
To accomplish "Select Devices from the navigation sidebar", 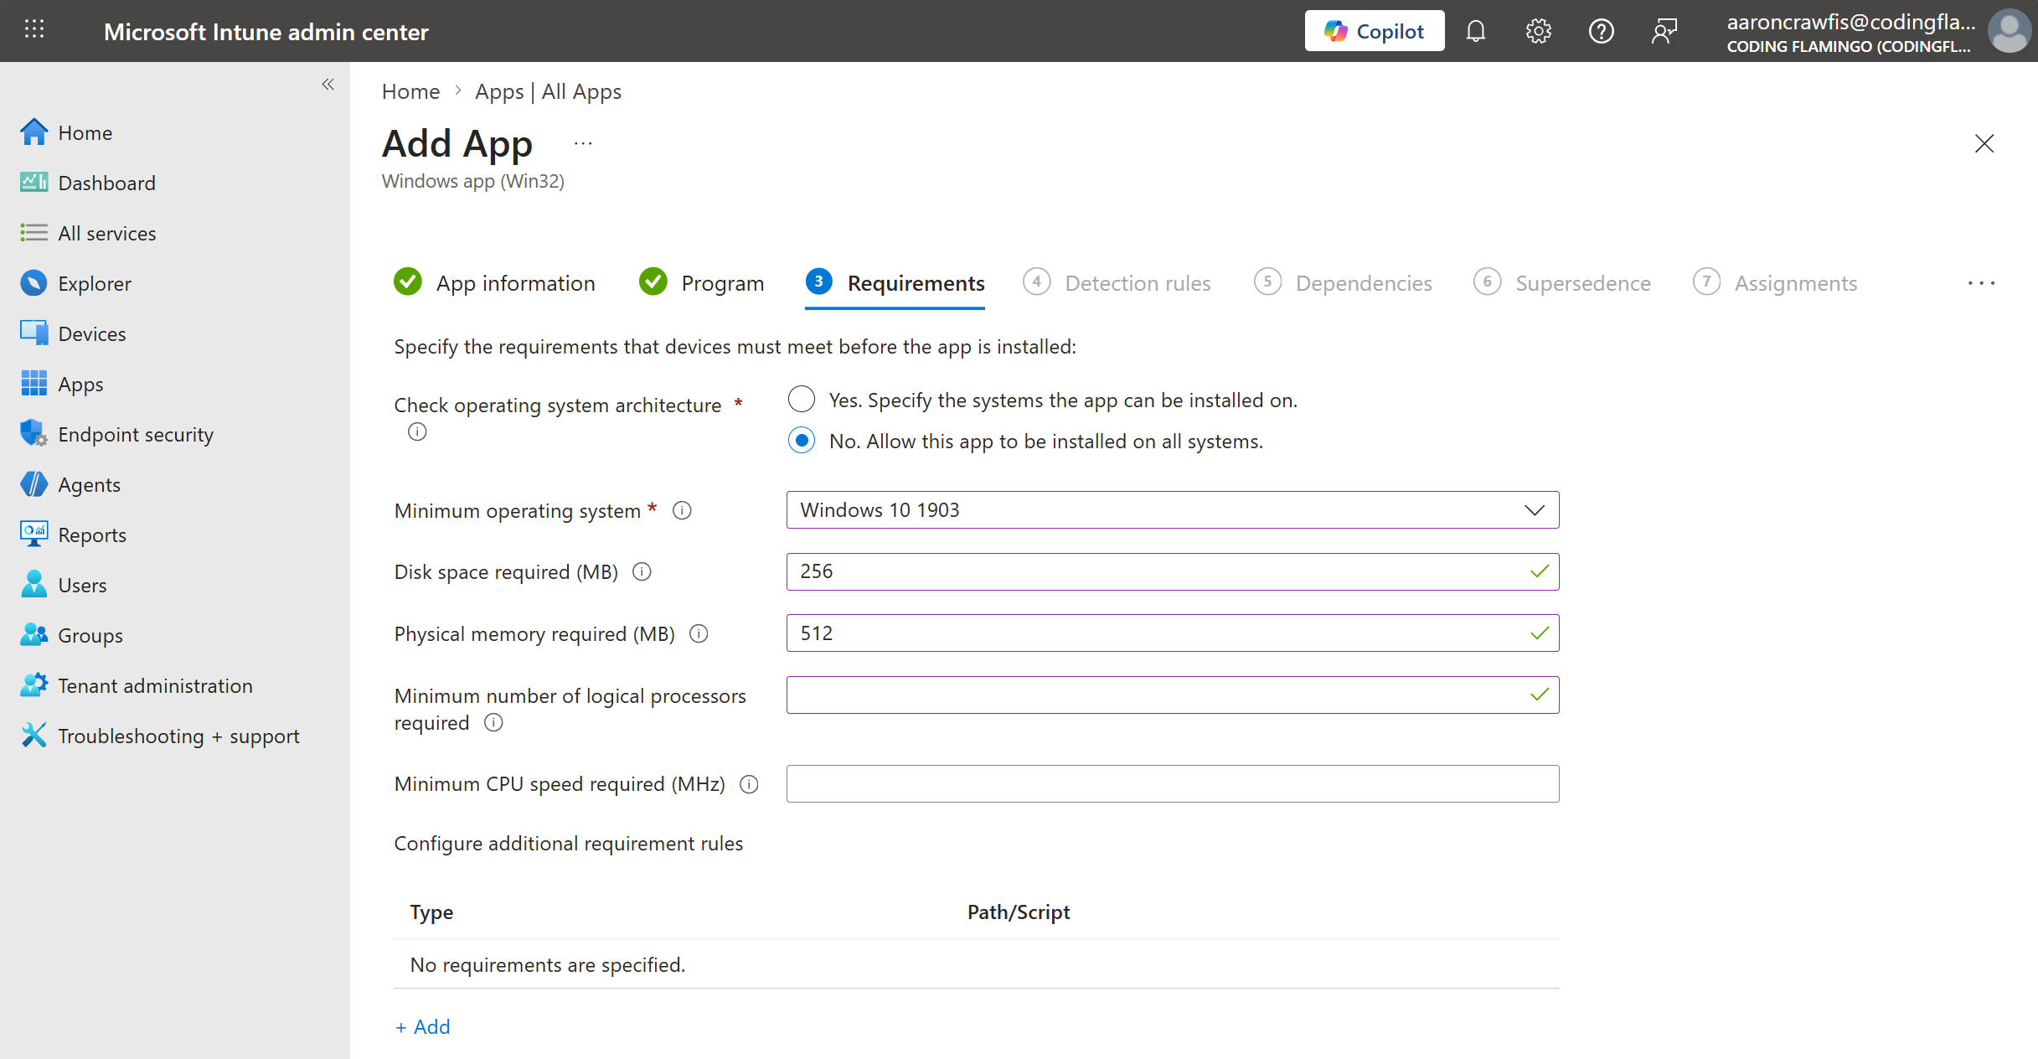I will click(91, 333).
